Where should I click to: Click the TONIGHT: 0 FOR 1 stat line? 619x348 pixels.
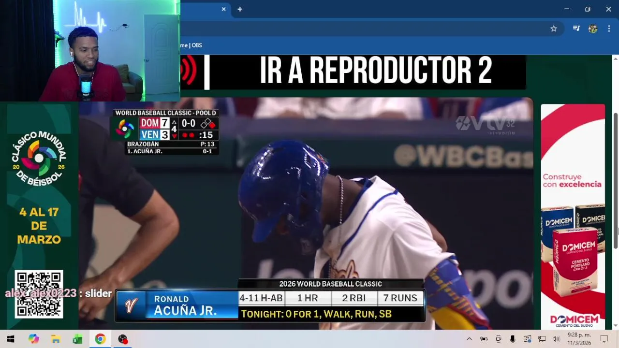[x=316, y=314]
